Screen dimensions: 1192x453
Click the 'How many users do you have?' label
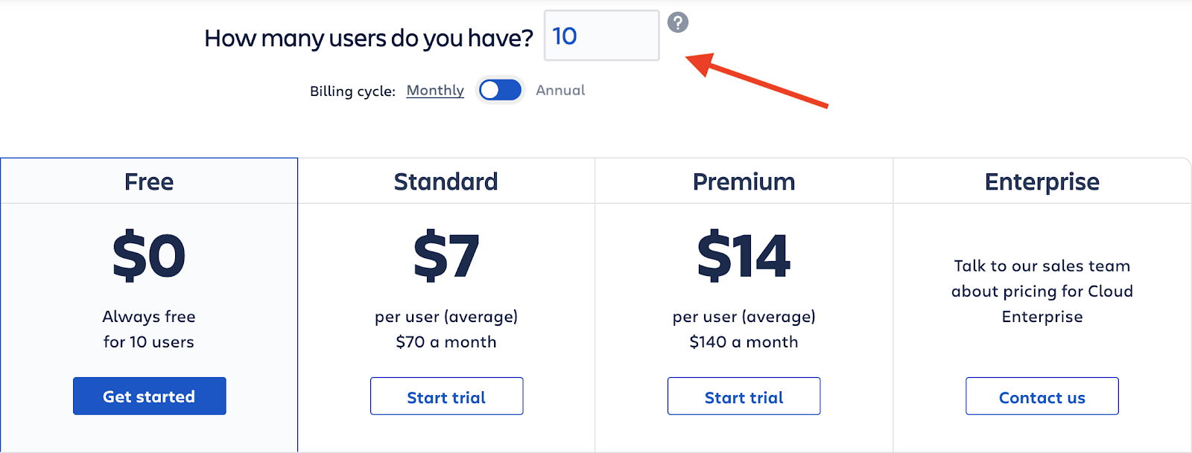369,38
